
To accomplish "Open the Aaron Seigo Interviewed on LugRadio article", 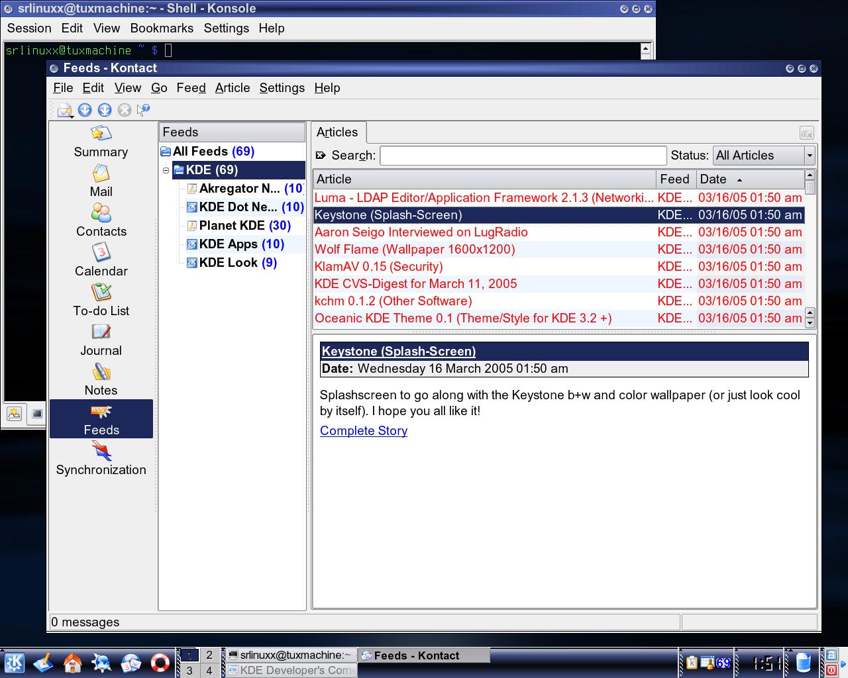I will click(x=558, y=232).
